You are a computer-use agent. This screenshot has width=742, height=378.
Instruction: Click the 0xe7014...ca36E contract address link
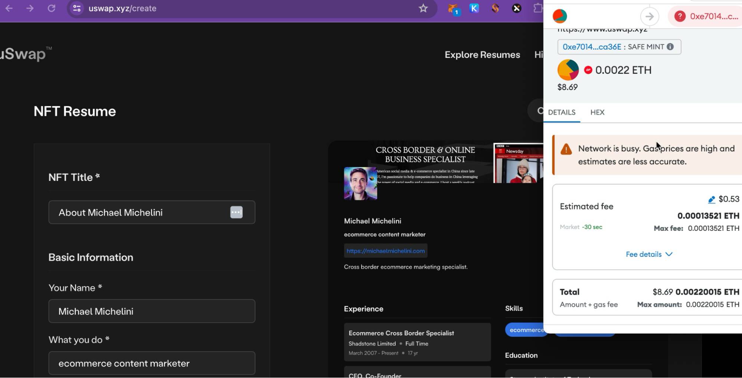click(x=592, y=47)
